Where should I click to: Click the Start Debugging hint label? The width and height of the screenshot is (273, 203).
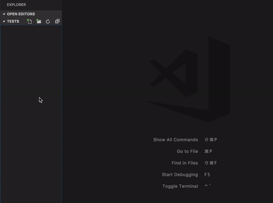[x=180, y=175]
